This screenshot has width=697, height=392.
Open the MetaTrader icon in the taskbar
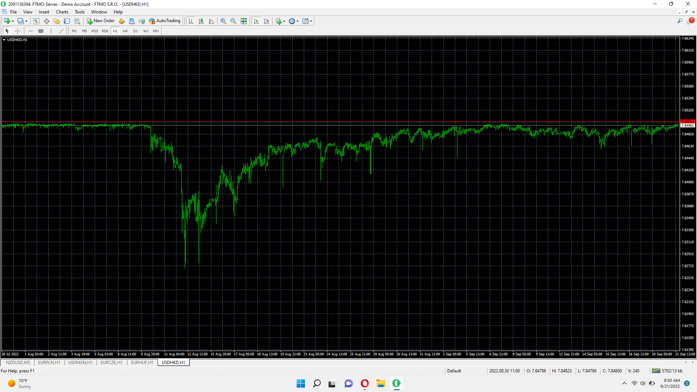pyautogui.click(x=396, y=383)
